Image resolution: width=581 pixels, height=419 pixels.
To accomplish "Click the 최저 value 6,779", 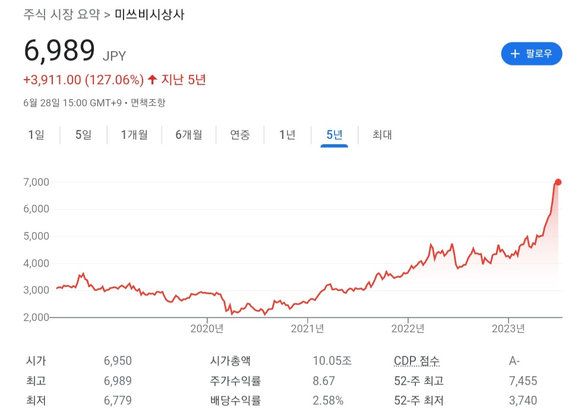I will click(118, 401).
